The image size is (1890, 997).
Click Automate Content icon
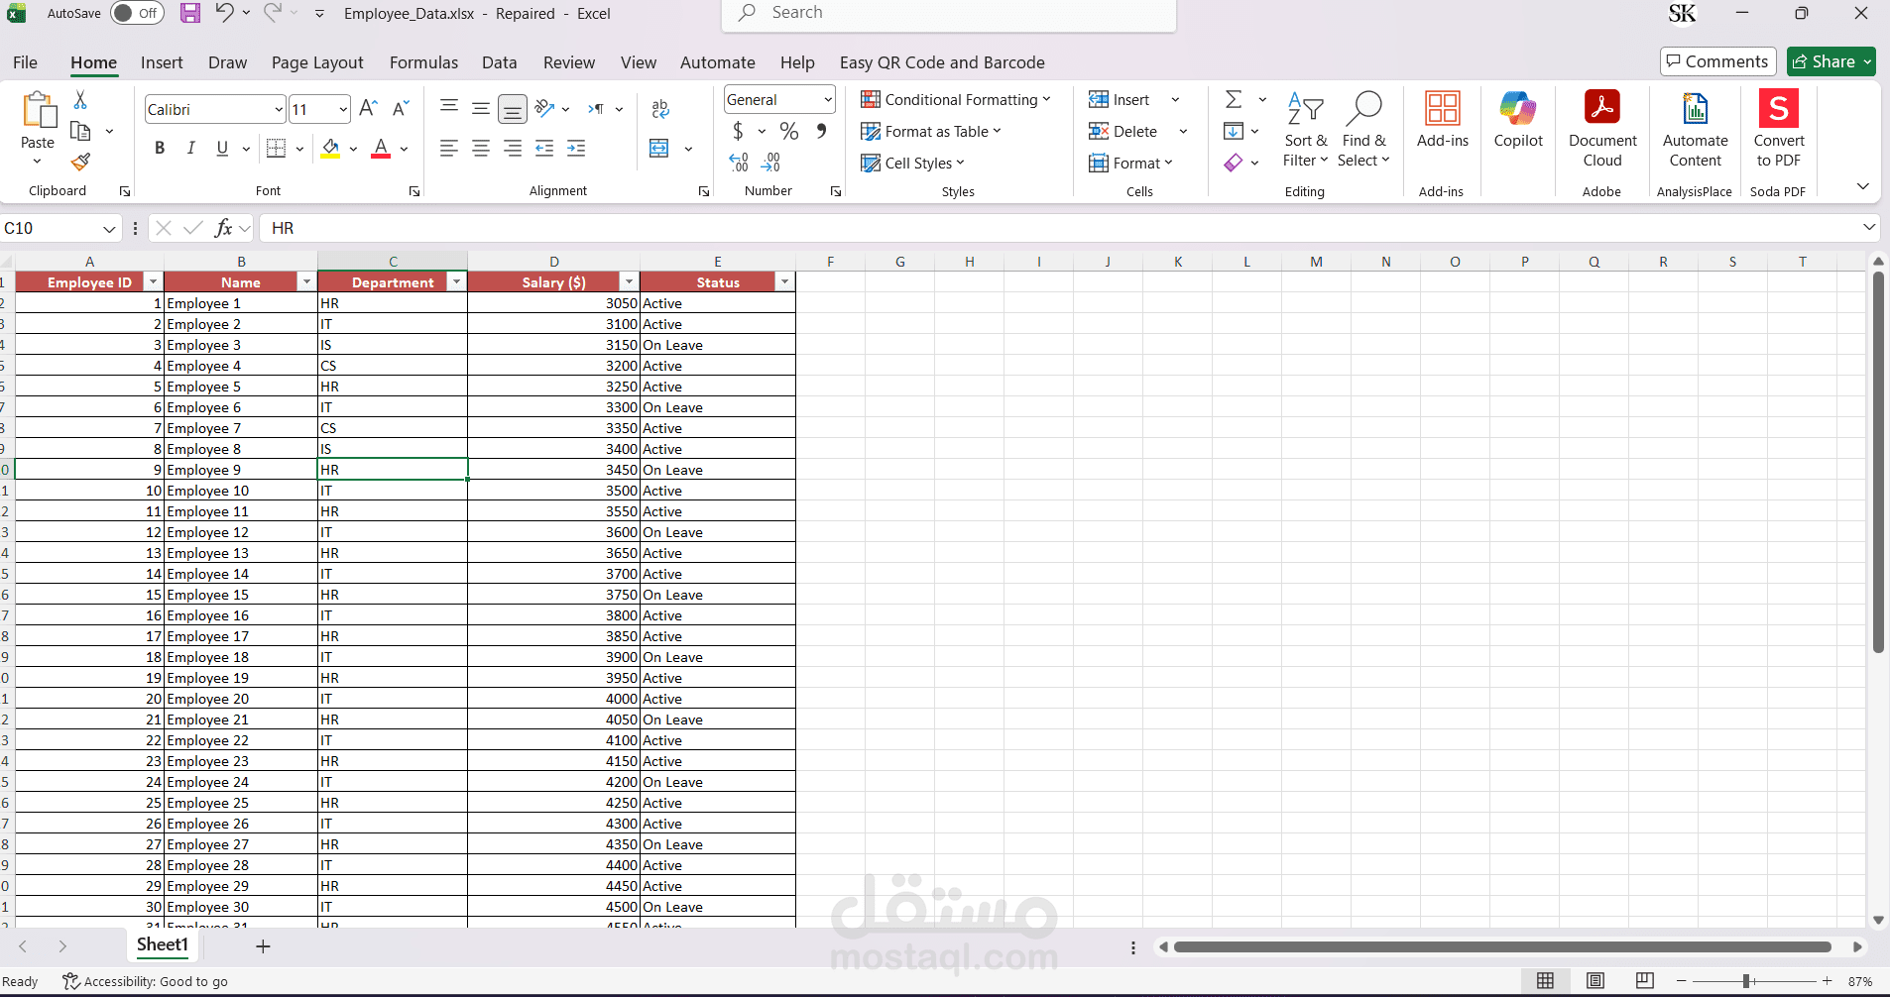tap(1696, 109)
